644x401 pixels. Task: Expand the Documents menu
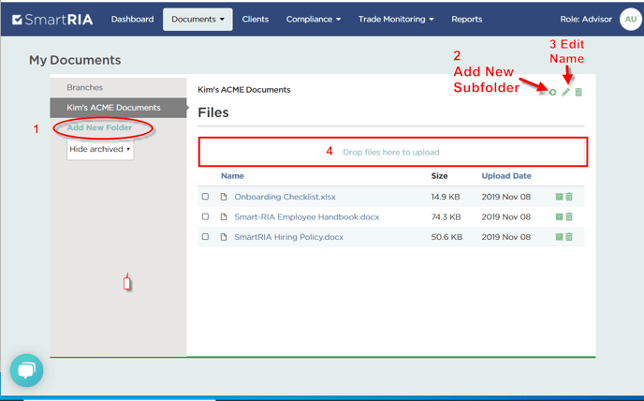tap(198, 20)
